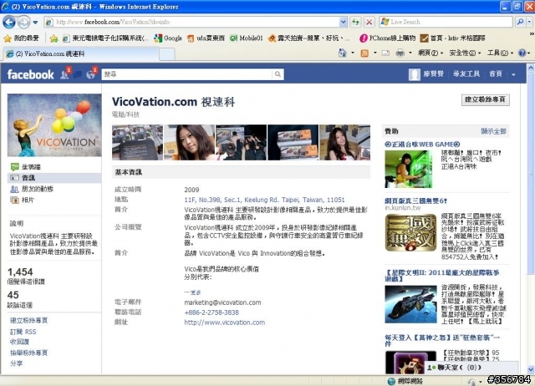Click the browser Forward arrow button
Image resolution: width=535 pixels, height=386 pixels.
(23, 23)
